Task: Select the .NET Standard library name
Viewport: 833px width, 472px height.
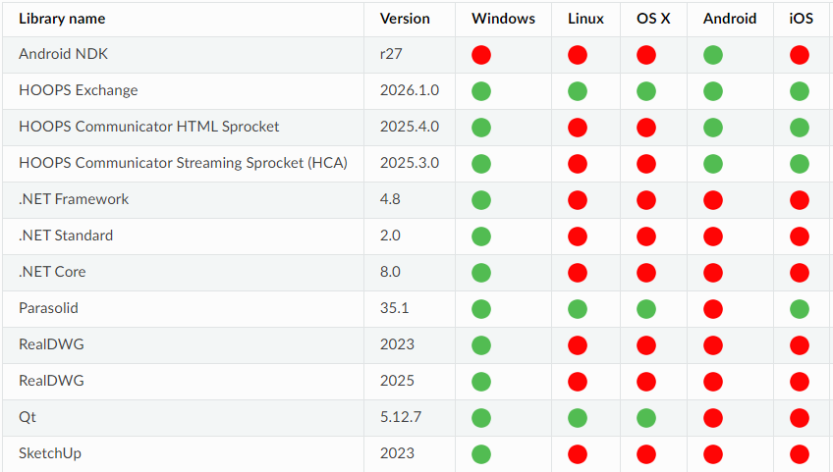Action: [x=66, y=236]
